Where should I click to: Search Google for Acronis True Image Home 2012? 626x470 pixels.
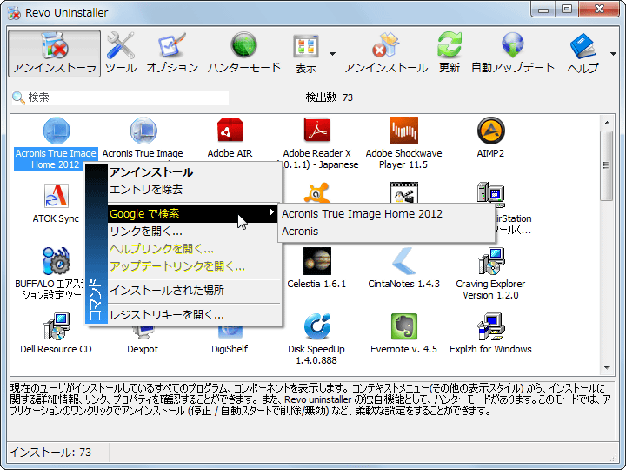click(x=386, y=214)
